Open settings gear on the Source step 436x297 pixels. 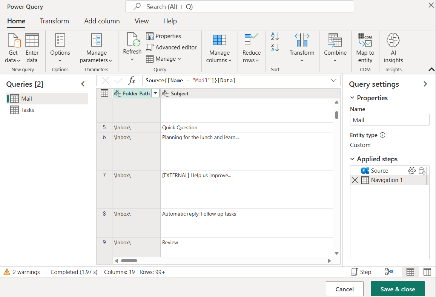412,170
